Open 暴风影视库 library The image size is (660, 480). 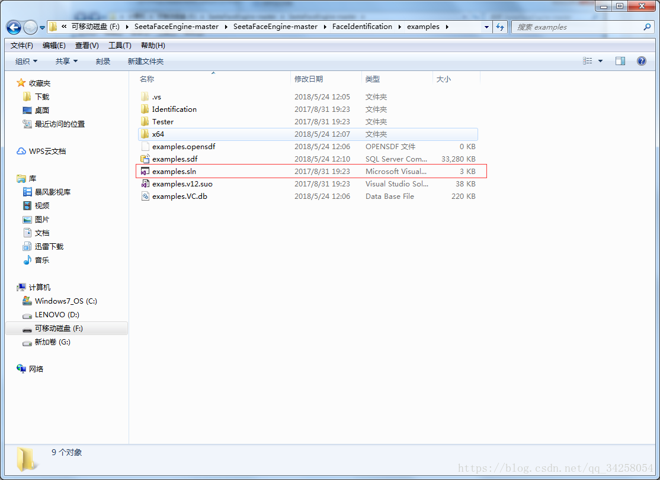(x=53, y=192)
